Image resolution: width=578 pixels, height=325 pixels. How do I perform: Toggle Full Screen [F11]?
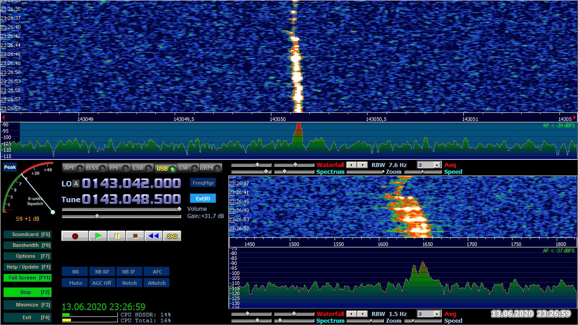27,278
